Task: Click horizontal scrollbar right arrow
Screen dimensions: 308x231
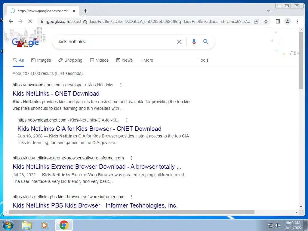Action: (296, 212)
